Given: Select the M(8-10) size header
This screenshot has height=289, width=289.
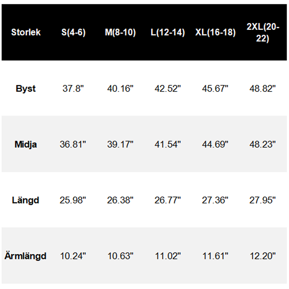Looking at the screenshot, I should point(120,32).
